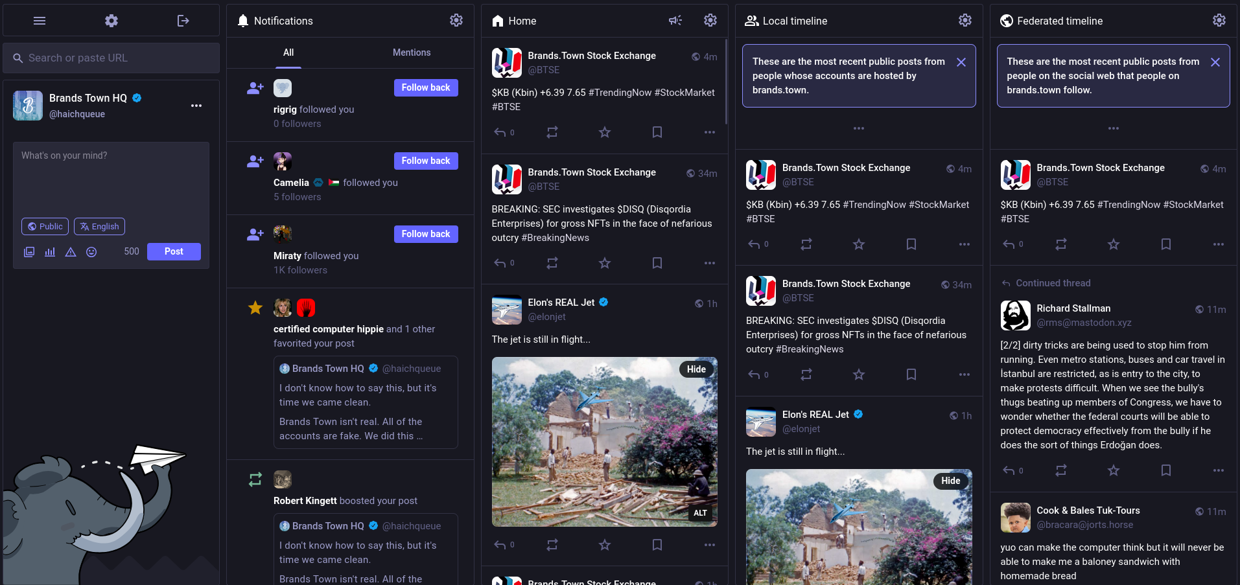This screenshot has width=1240, height=585.
Task: Open more options for $KB post in Local timeline
Action: click(965, 244)
